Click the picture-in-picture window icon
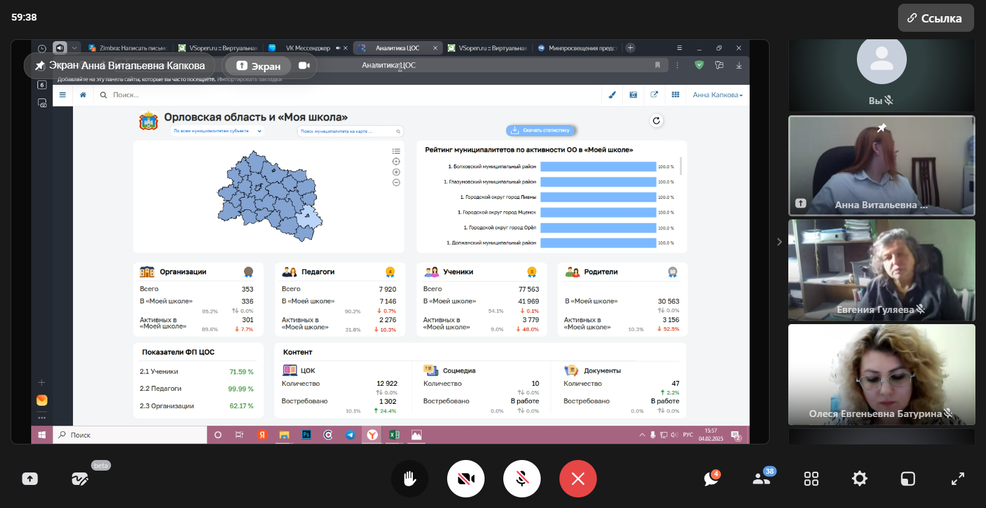Image resolution: width=986 pixels, height=508 pixels. 908,479
